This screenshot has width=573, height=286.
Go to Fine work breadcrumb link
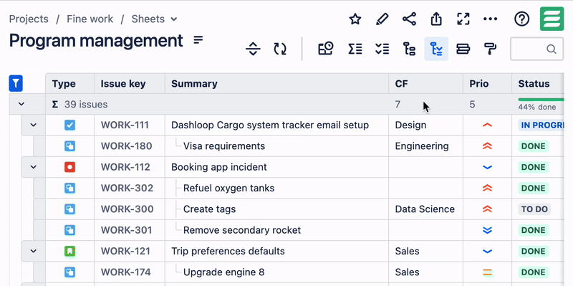coord(90,19)
